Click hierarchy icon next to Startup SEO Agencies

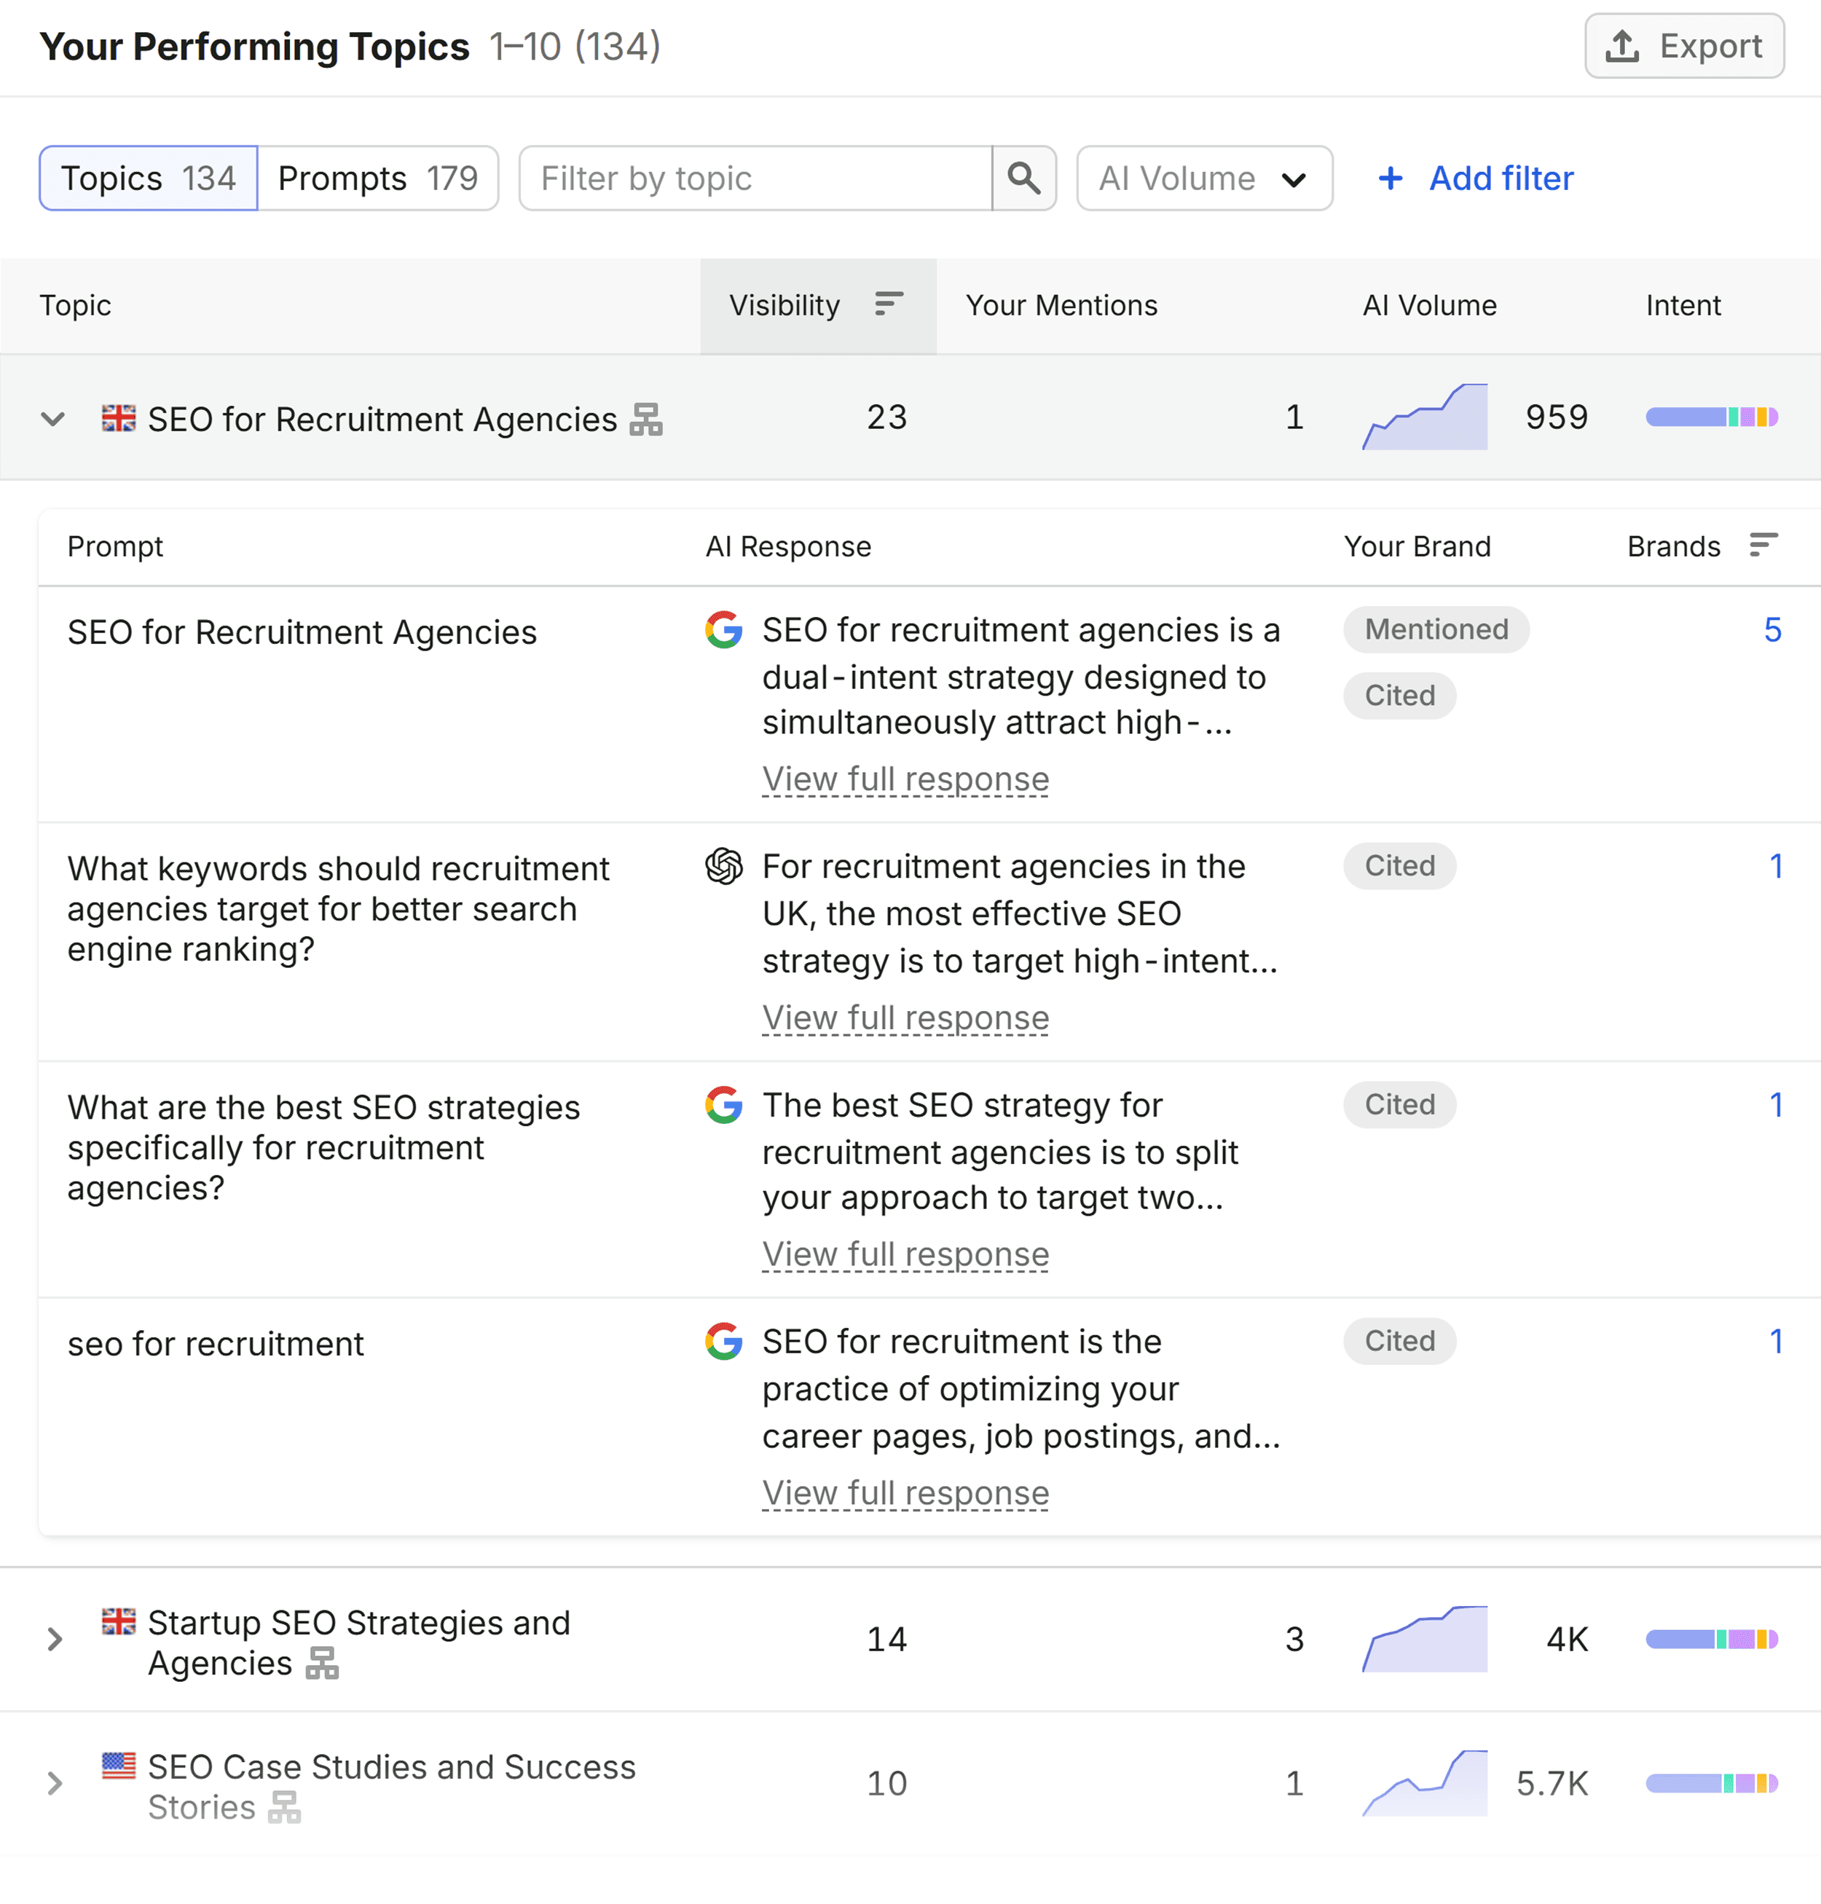pyautogui.click(x=322, y=1662)
